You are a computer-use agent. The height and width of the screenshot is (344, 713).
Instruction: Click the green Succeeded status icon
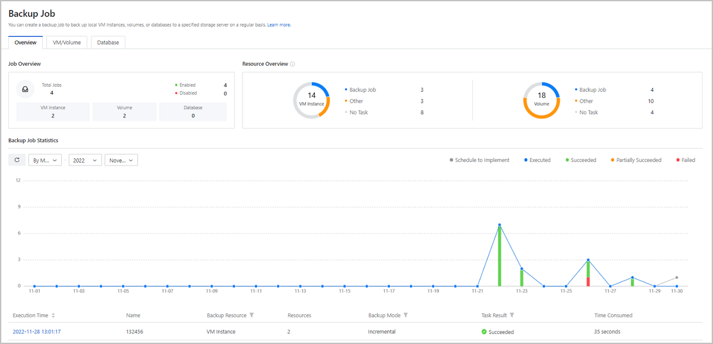tap(484, 332)
